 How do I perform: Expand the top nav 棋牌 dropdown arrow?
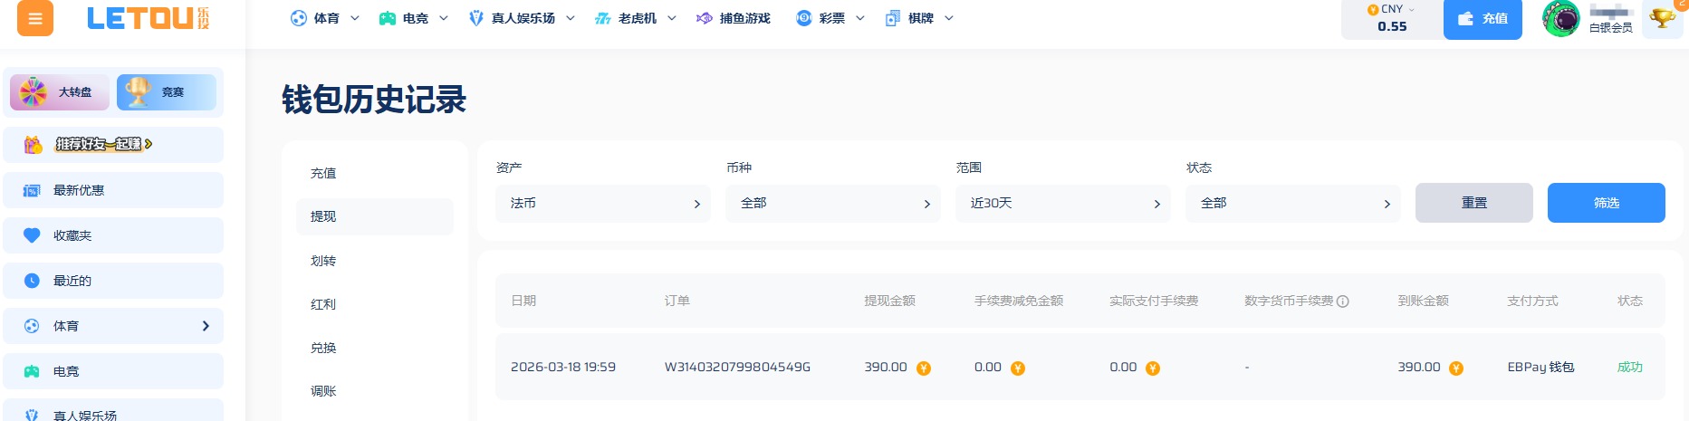tap(949, 18)
